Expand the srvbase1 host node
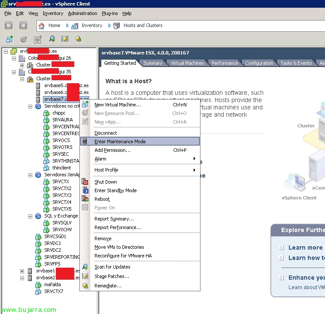Image resolution: width=325 pixels, height=314 pixels. tap(22, 271)
